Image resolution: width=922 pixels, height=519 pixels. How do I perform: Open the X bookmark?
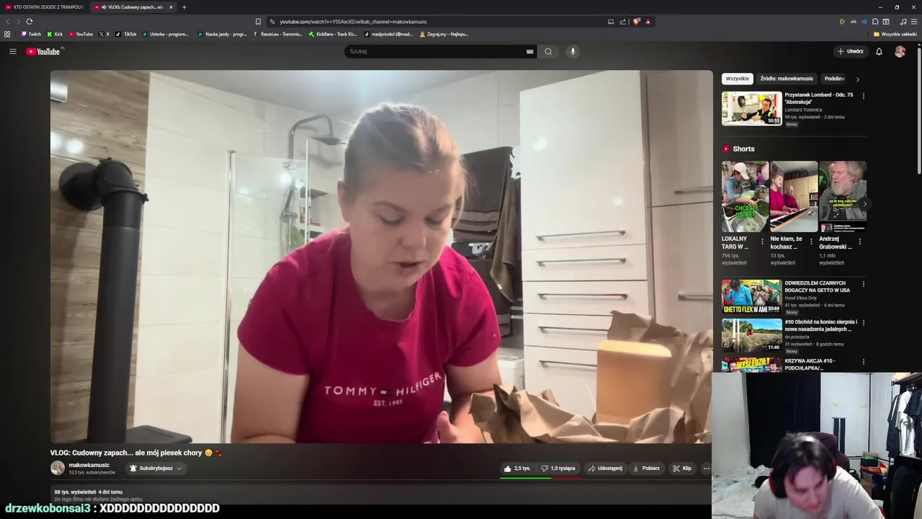[104, 34]
